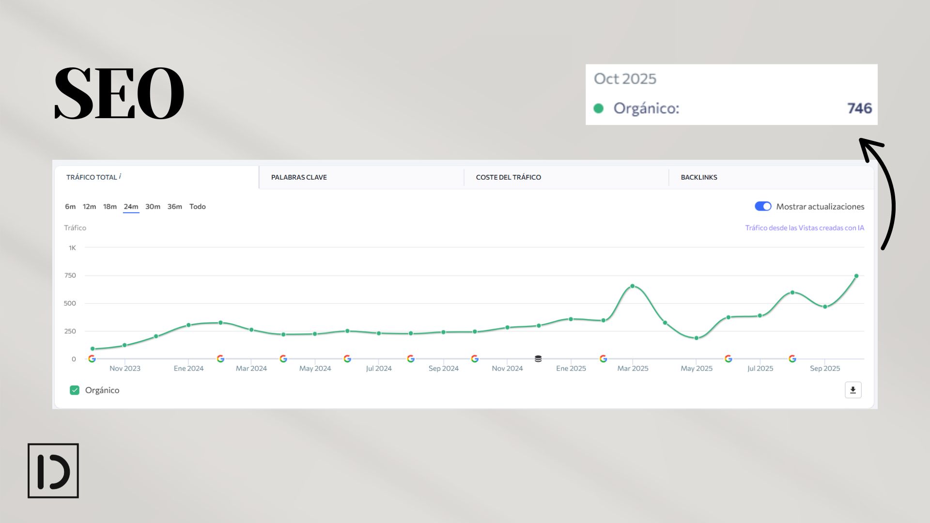Click the last data point on the chart

point(856,276)
